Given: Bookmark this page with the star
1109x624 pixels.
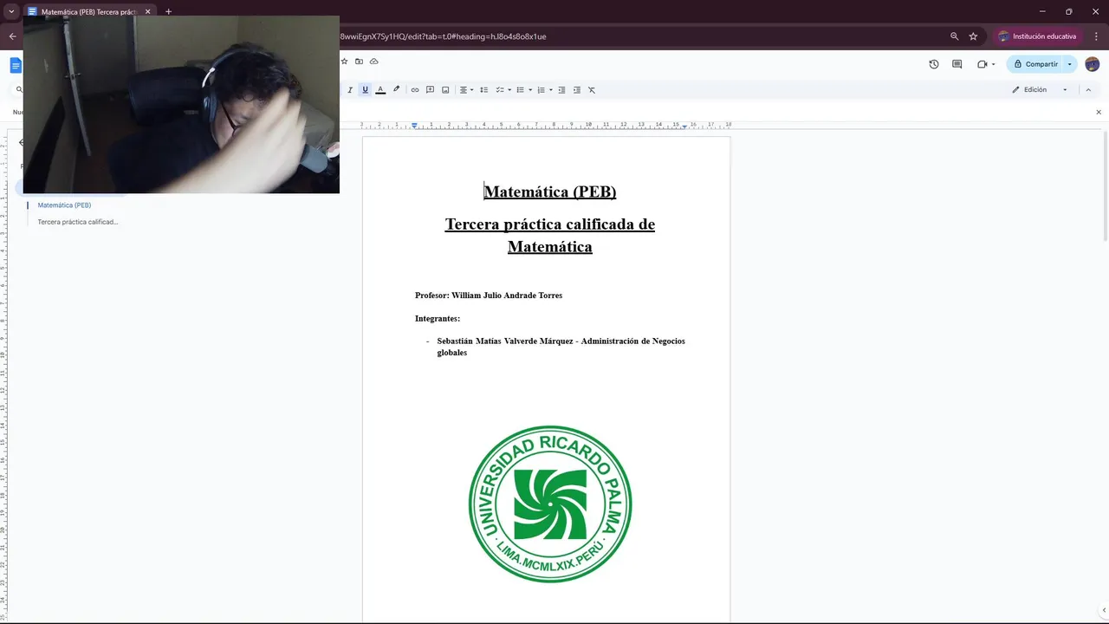Looking at the screenshot, I should (x=973, y=36).
